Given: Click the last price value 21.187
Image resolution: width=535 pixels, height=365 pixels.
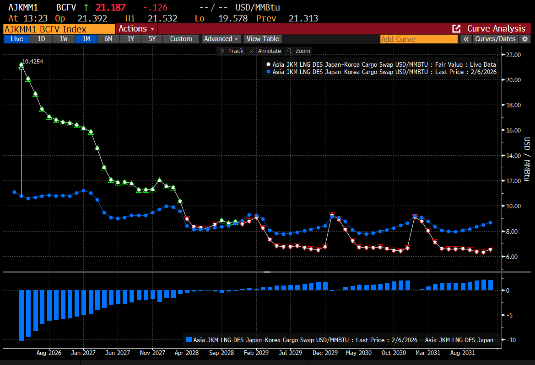Looking at the screenshot, I should tap(111, 7).
